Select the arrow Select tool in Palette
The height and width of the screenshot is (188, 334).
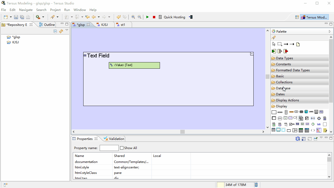274,44
